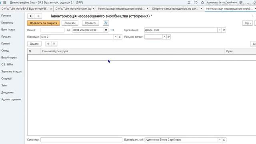The width and height of the screenshot is (256, 144).
Task: Click Записати button
Action: [70, 23]
